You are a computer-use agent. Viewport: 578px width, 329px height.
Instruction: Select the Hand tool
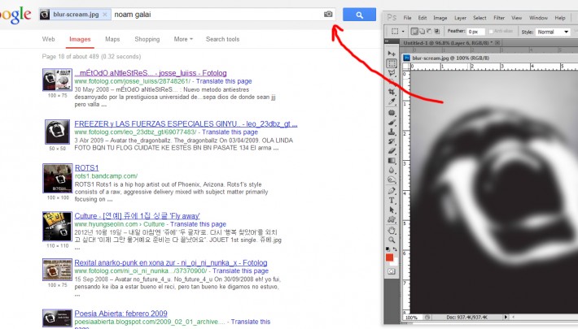pyautogui.click(x=392, y=231)
